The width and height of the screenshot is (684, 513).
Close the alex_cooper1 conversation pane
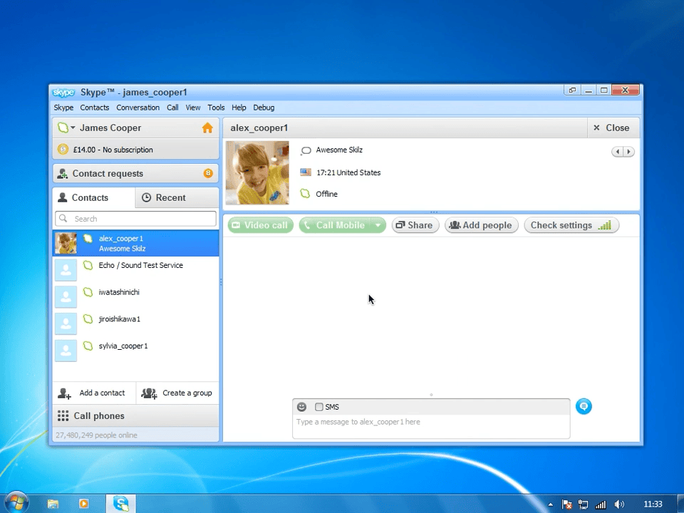(613, 128)
